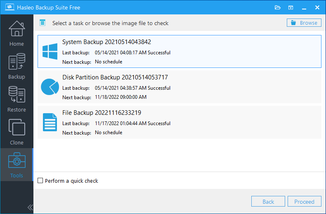This screenshot has height=214, width=326.
Task: Collapse the sidebar with double chevron
Action: click(x=30, y=207)
